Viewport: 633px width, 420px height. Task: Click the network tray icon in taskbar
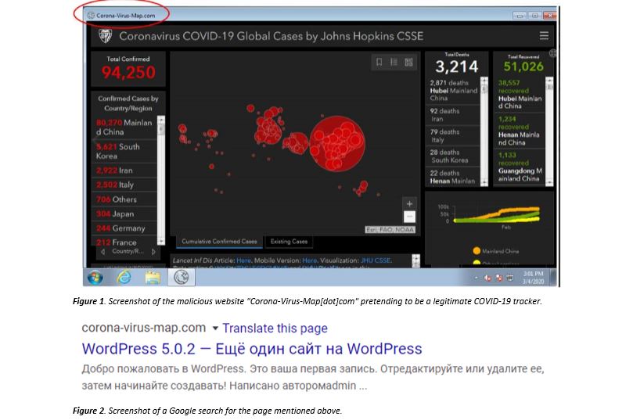[510, 278]
